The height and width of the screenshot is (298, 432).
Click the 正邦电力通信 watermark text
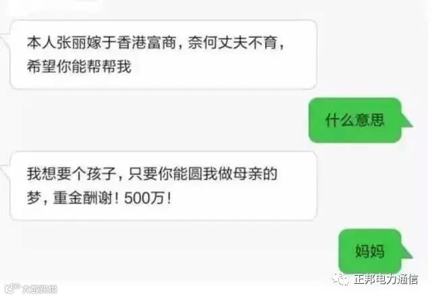click(x=386, y=280)
